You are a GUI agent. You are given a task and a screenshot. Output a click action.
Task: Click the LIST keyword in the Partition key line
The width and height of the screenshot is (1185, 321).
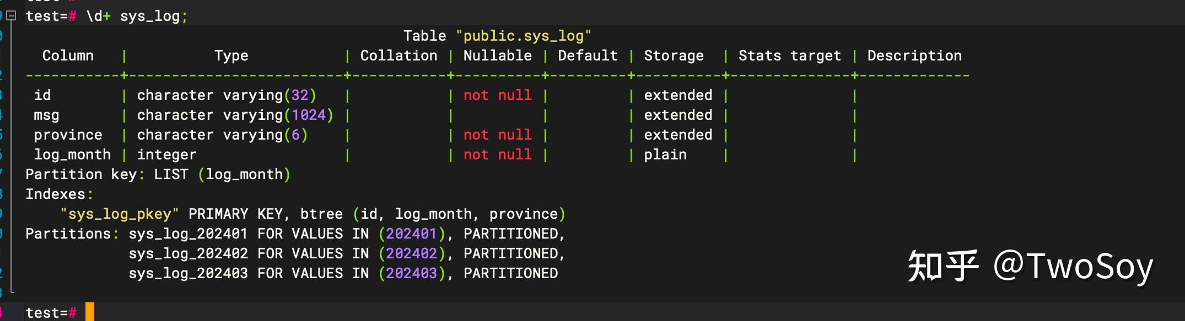click(171, 175)
